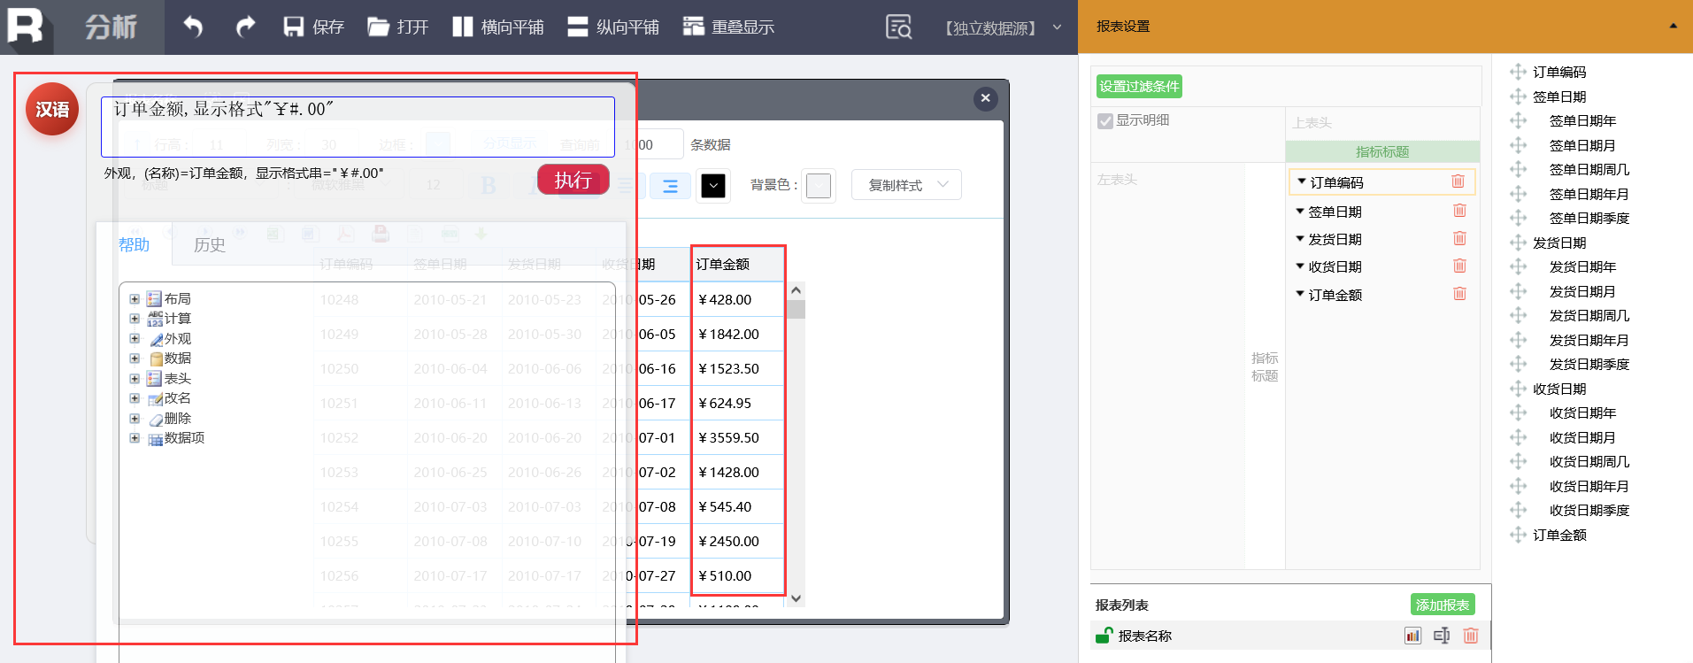This screenshot has width=1693, height=663.
Task: Expand the 计算 tree node
Action: [135, 319]
